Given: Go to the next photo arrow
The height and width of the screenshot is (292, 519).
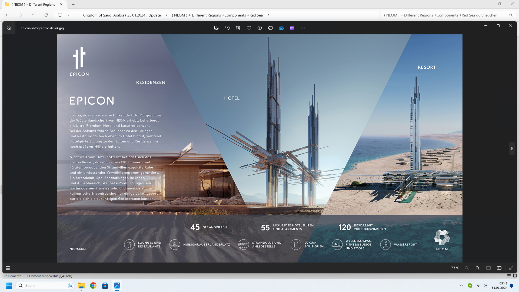Looking at the screenshot, I should [x=512, y=148].
